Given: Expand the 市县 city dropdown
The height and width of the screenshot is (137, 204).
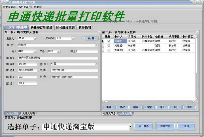Looking at the screenshot, I should [x=59, y=51].
